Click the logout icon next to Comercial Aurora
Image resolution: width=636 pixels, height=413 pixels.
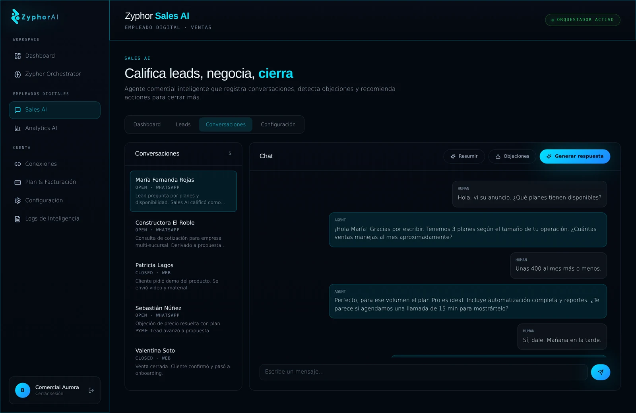tap(91, 390)
